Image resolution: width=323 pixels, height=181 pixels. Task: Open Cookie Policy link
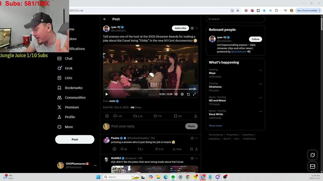[x=248, y=135]
